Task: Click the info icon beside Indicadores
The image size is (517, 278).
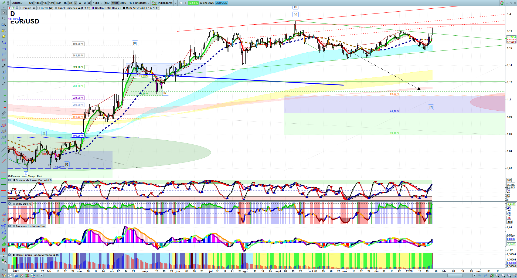Action: [181, 3]
